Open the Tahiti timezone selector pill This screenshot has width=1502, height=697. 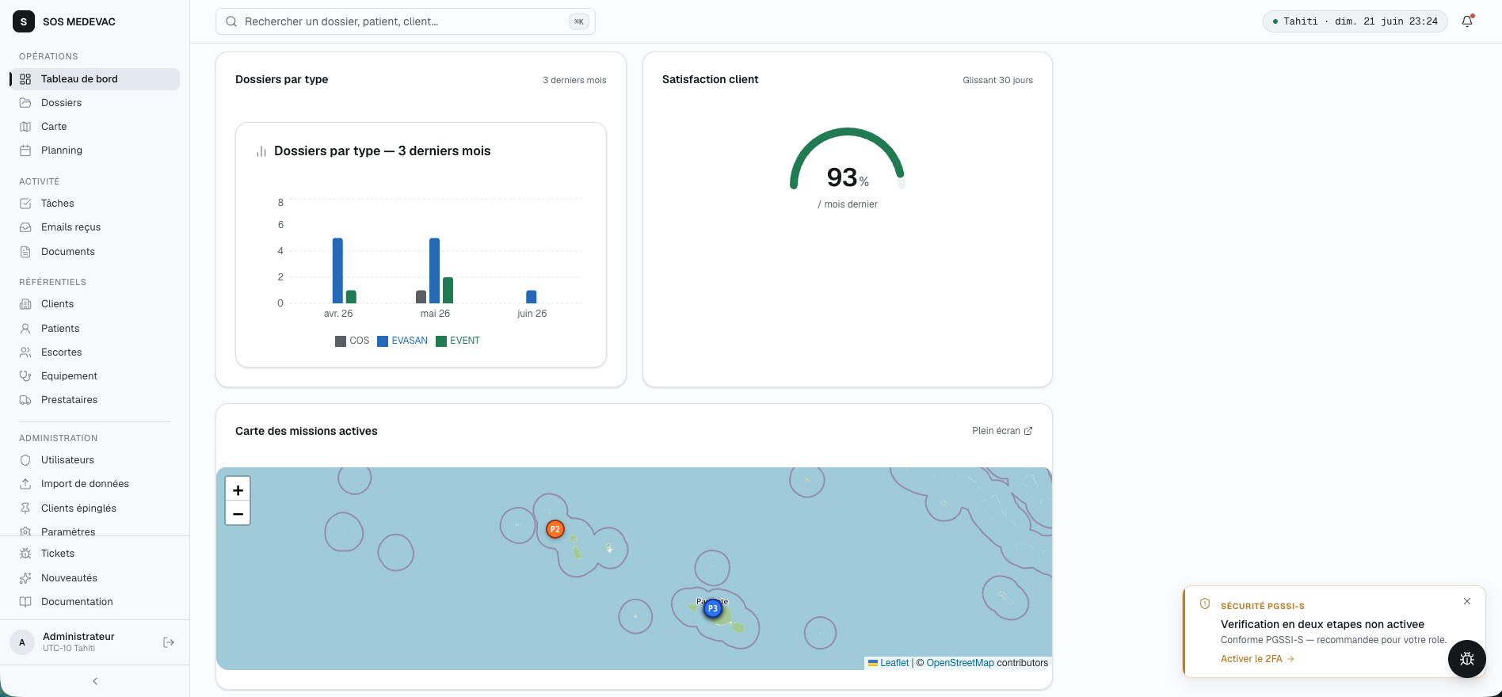click(x=1355, y=21)
